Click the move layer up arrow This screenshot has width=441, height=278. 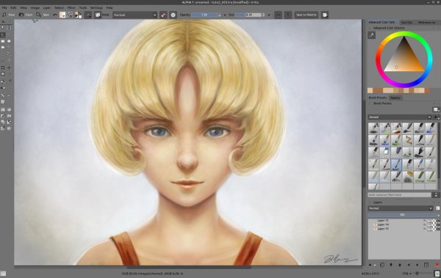(400, 265)
